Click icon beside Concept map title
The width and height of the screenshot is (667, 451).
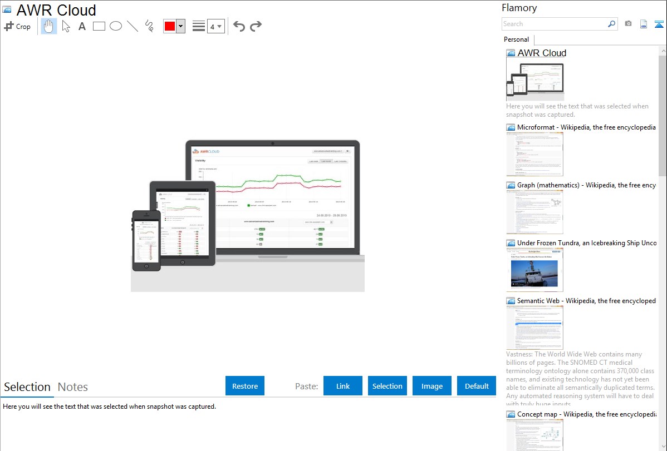point(511,414)
